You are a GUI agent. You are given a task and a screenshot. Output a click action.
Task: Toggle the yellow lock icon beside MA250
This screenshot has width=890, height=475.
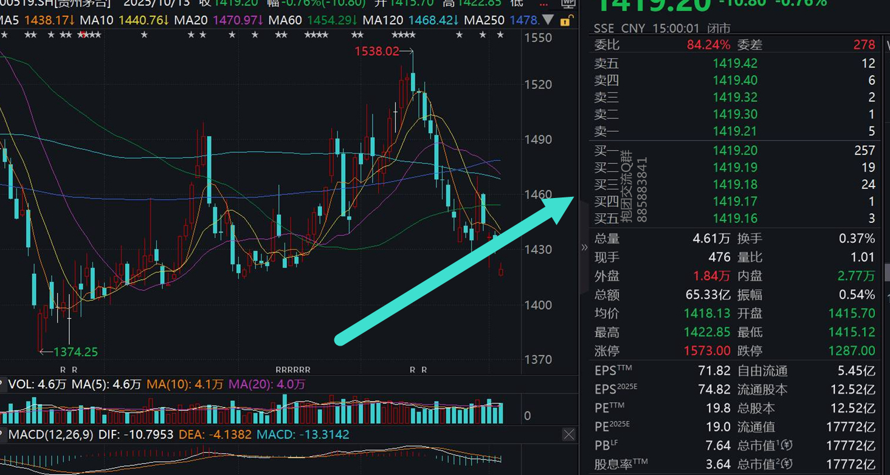pyautogui.click(x=565, y=21)
